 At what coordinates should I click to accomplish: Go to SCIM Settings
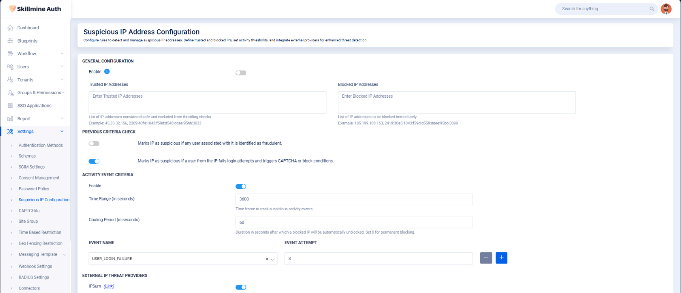coord(31,167)
